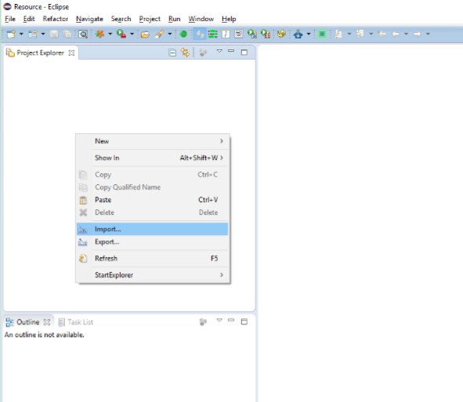Viewport: 463px width, 402px height.
Task: Expand the external tools run dropdown arrow
Action: point(132,34)
